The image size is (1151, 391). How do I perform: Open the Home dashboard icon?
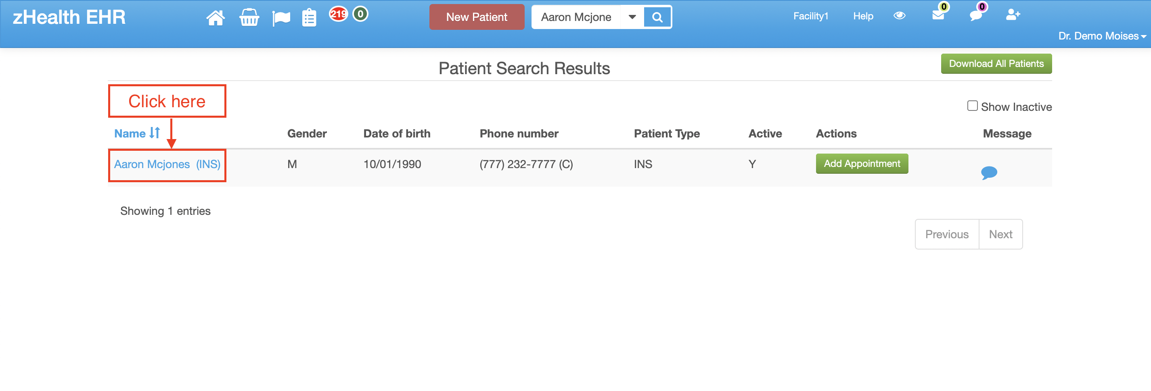pyautogui.click(x=216, y=18)
